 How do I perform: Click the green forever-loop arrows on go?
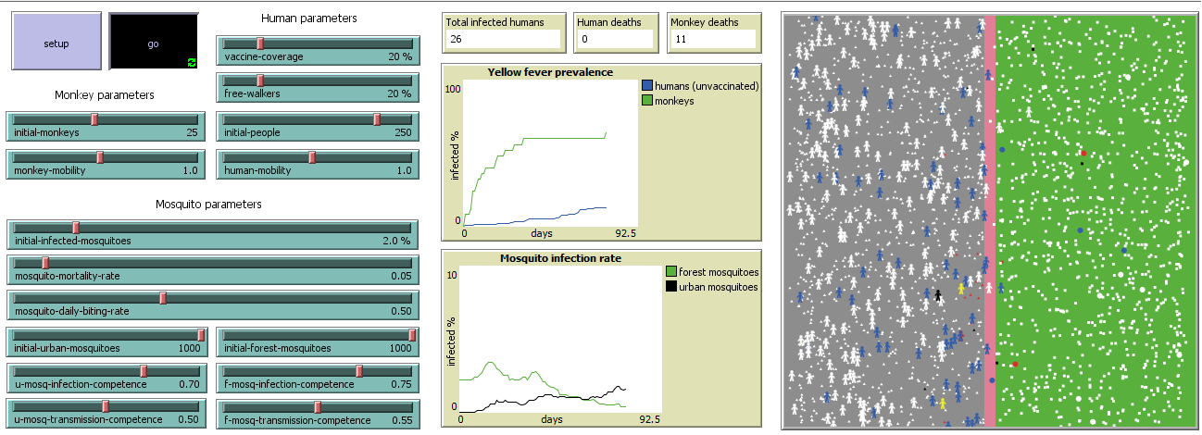coord(192,61)
